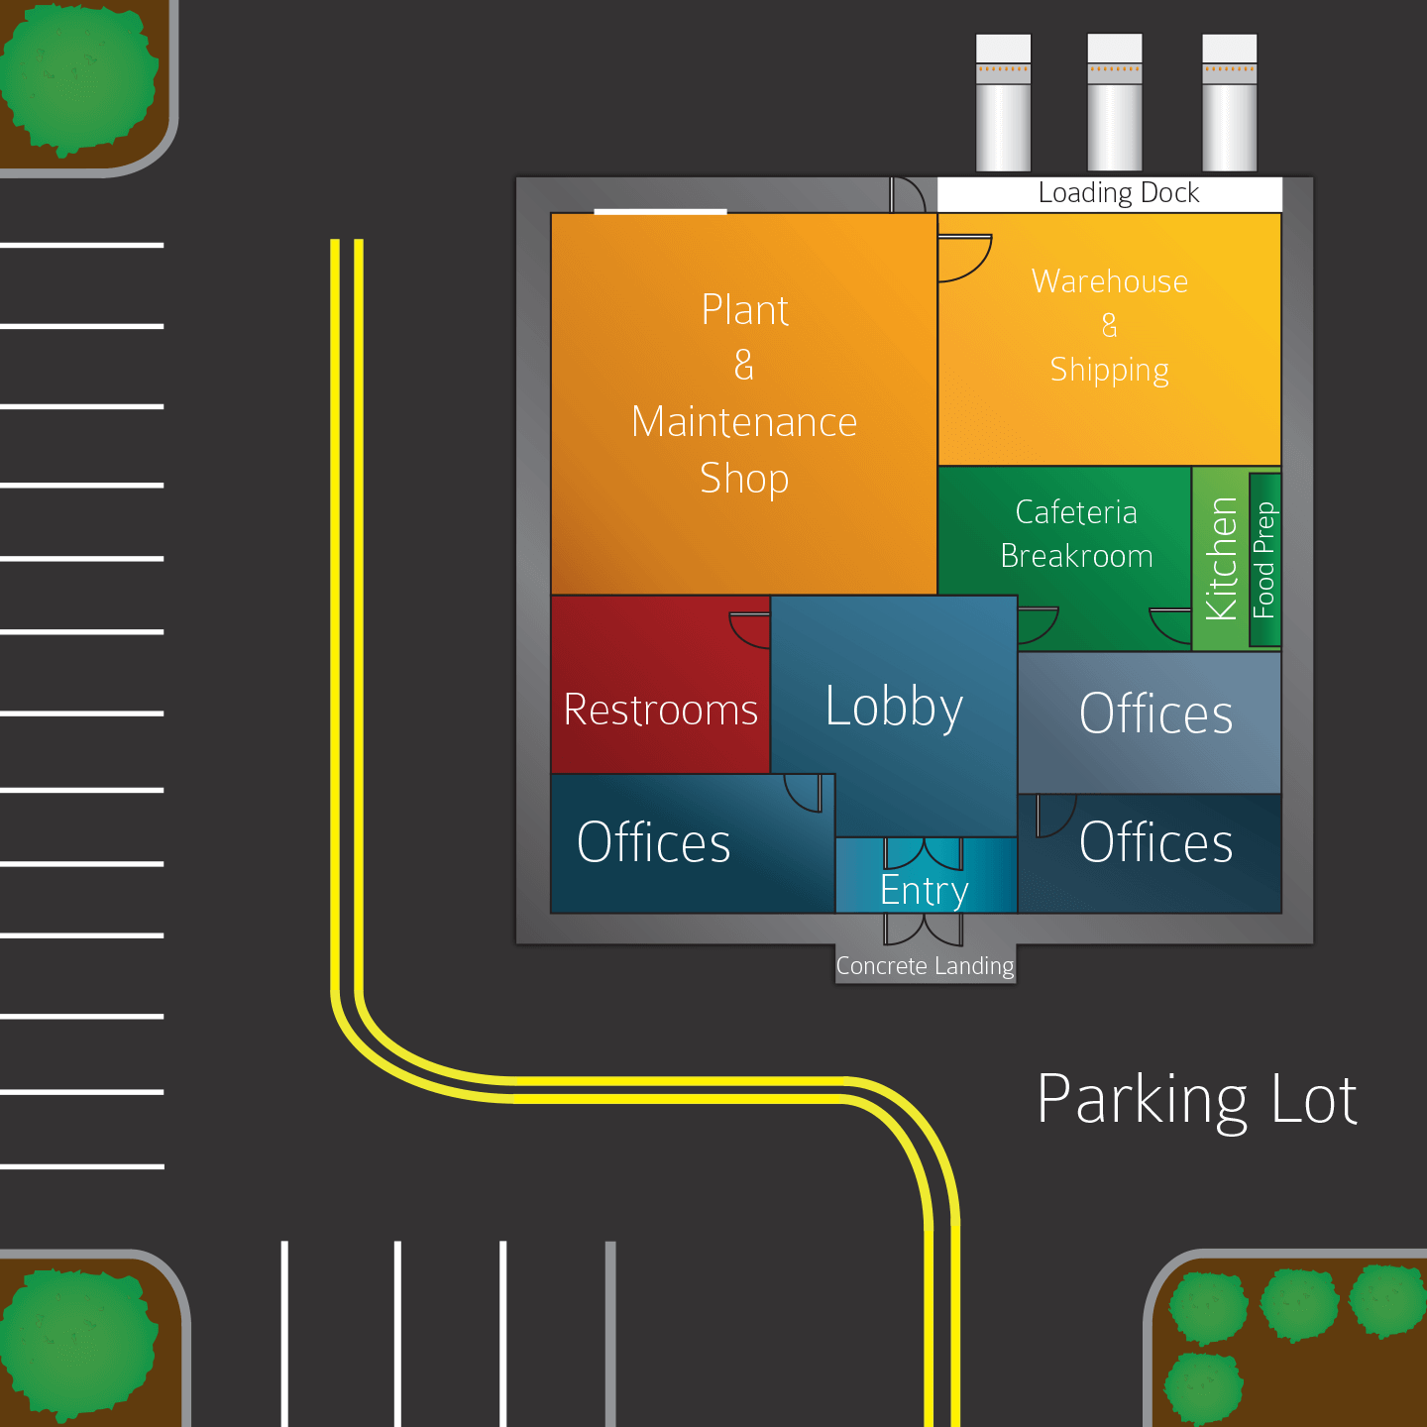The image size is (1427, 1427).
Task: Click the Offices room below the Kitchen
Action: pos(1150,722)
